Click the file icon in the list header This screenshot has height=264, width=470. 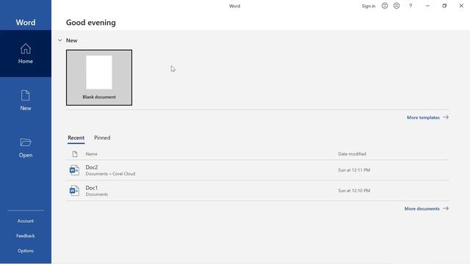pos(75,154)
